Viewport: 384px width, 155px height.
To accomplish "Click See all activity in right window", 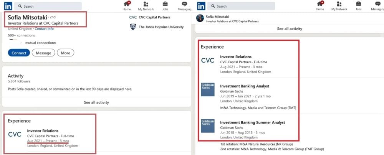I will coord(290,29).
